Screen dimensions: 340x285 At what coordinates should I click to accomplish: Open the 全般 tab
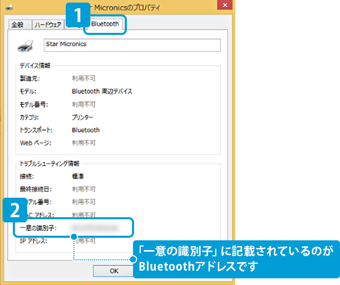20,25
